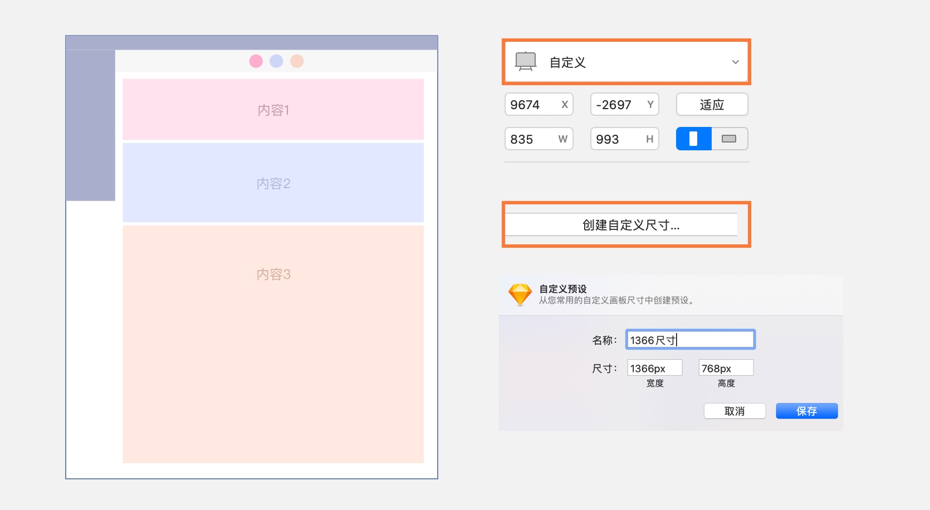Focus the 名称 name text field
Viewport: 930px width, 510px height.
(x=690, y=340)
